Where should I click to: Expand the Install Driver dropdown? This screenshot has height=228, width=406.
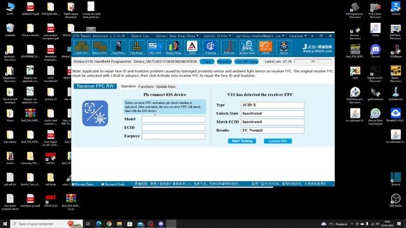(217, 36)
